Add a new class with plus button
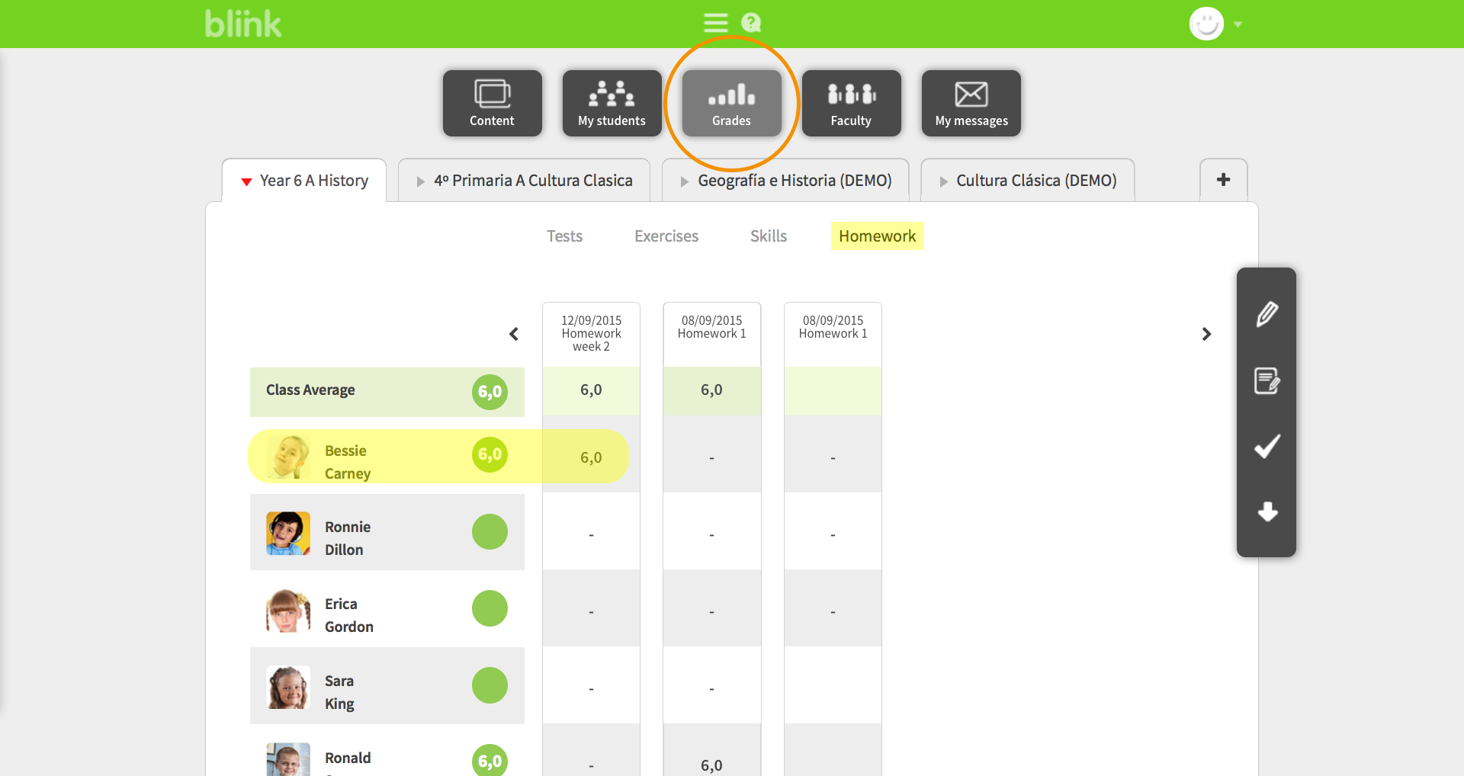 click(x=1223, y=180)
